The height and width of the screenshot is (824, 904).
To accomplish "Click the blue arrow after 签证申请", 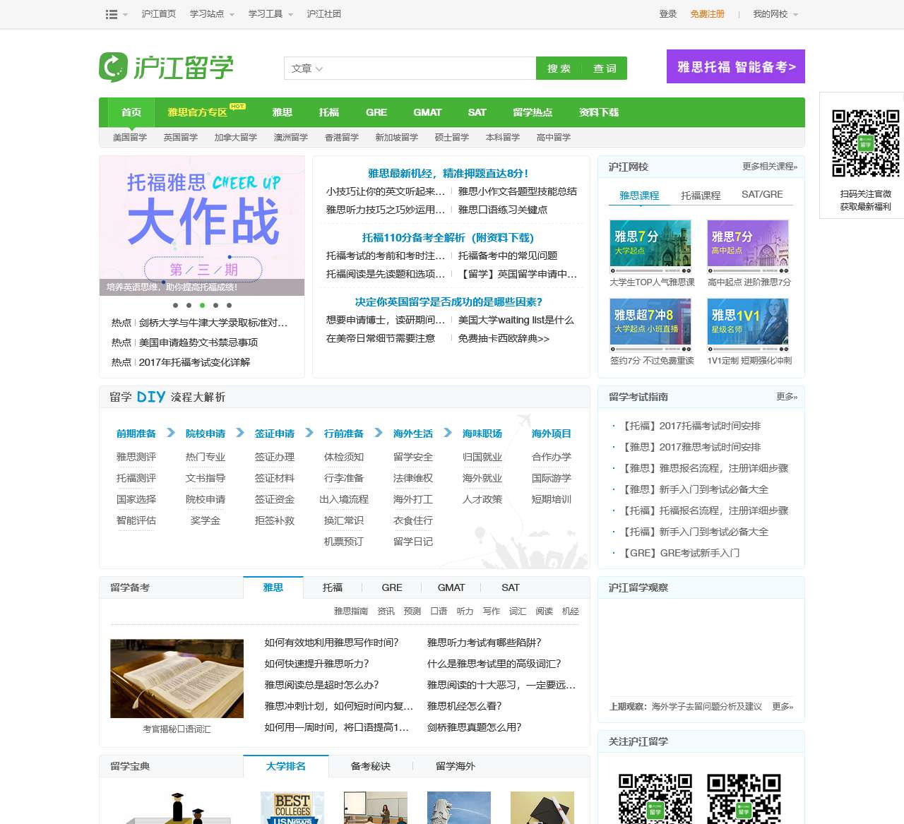I will (x=309, y=433).
